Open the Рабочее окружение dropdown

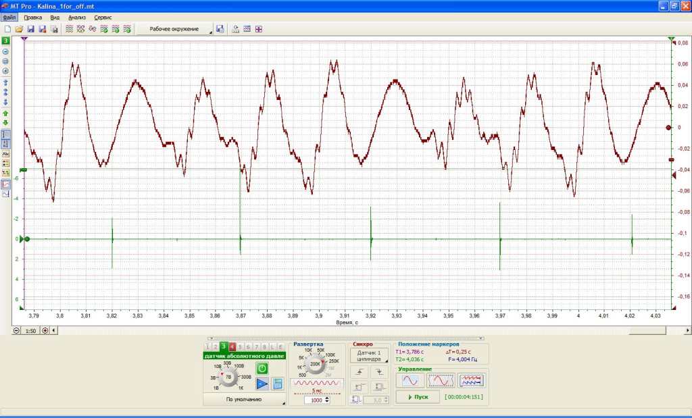[174, 29]
